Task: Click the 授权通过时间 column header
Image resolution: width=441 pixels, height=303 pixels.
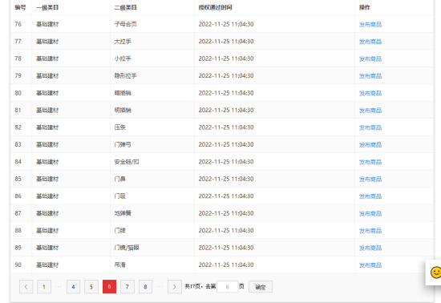Action: click(216, 7)
